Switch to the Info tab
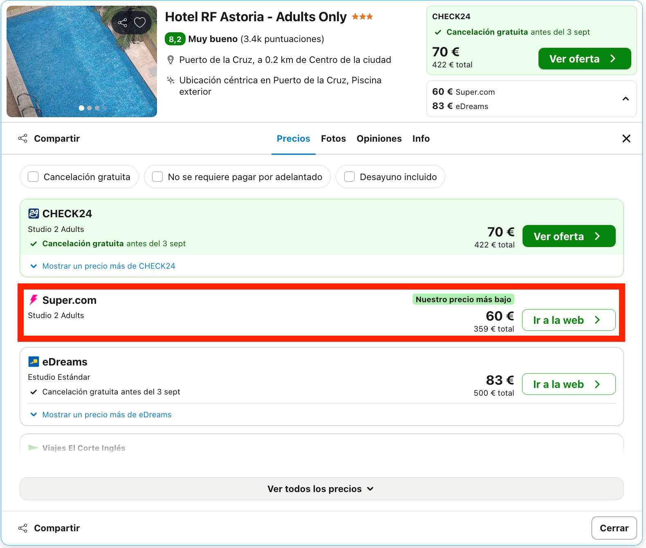The height and width of the screenshot is (548, 646). coord(421,139)
